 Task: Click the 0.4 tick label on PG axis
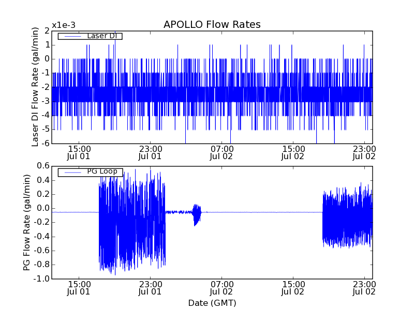click(43, 180)
